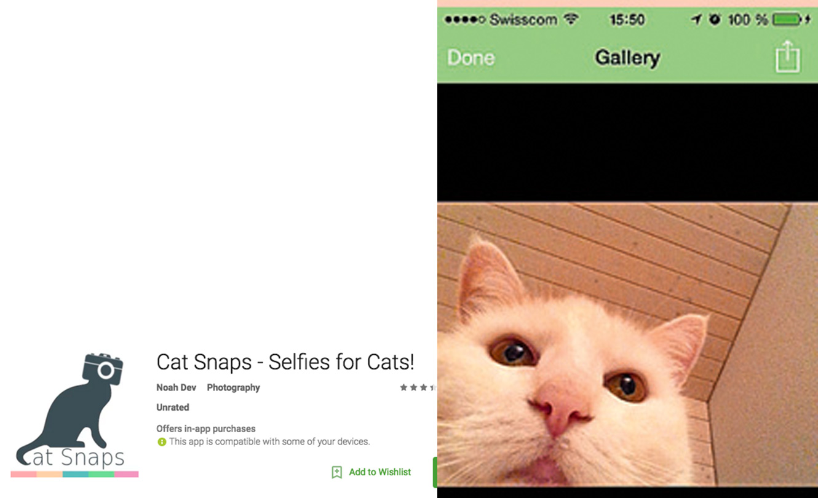This screenshot has height=498, width=818.
Task: Click the green compatibility info icon
Action: coord(162,441)
